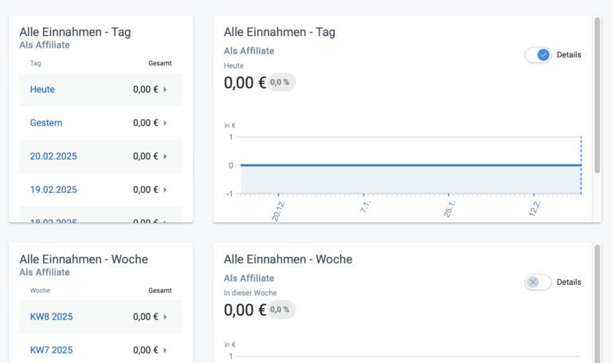The height and width of the screenshot is (363, 612).
Task: Click the scrollbar of the Woche chart card
Action: [x=597, y=304]
